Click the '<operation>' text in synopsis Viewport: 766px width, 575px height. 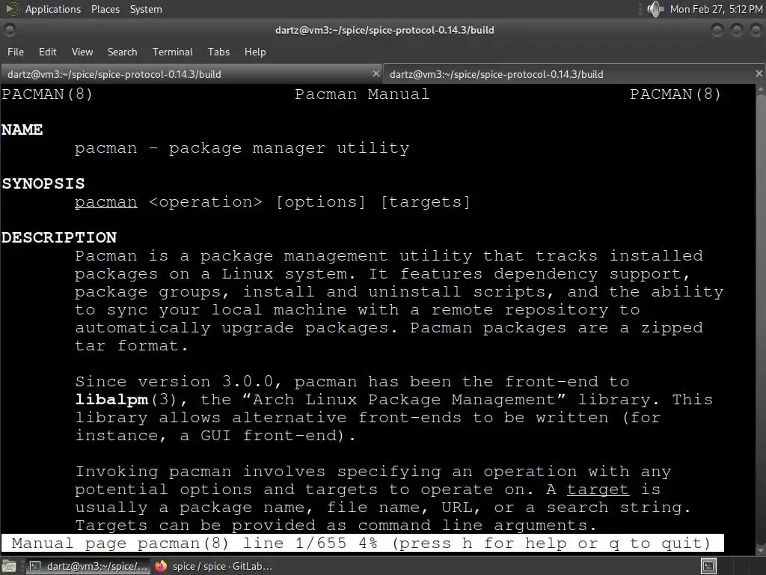pos(206,202)
